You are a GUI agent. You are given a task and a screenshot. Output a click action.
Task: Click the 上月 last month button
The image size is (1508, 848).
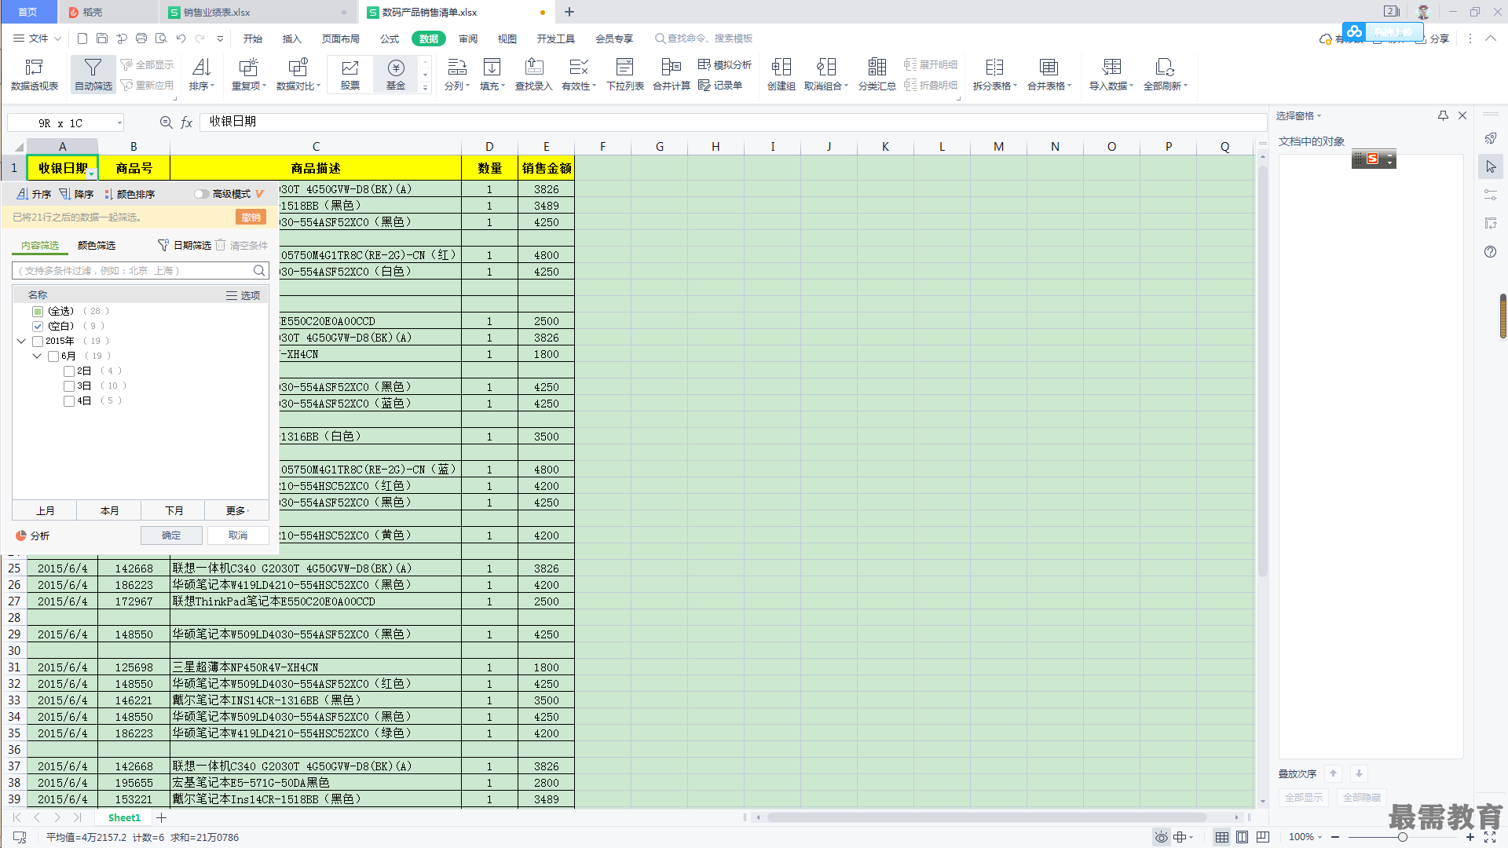pos(45,511)
